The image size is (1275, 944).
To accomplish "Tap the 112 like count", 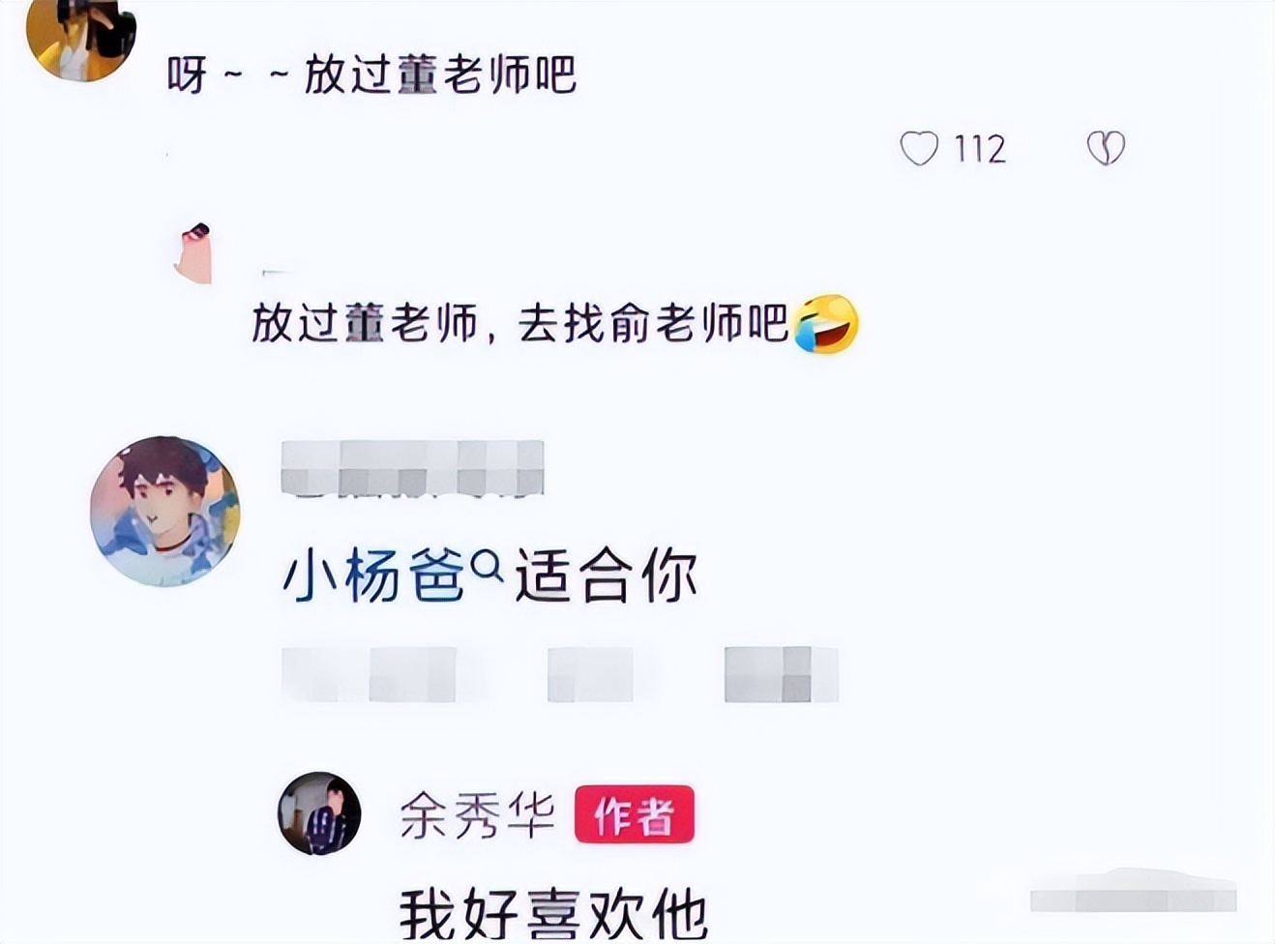I will [x=980, y=149].
